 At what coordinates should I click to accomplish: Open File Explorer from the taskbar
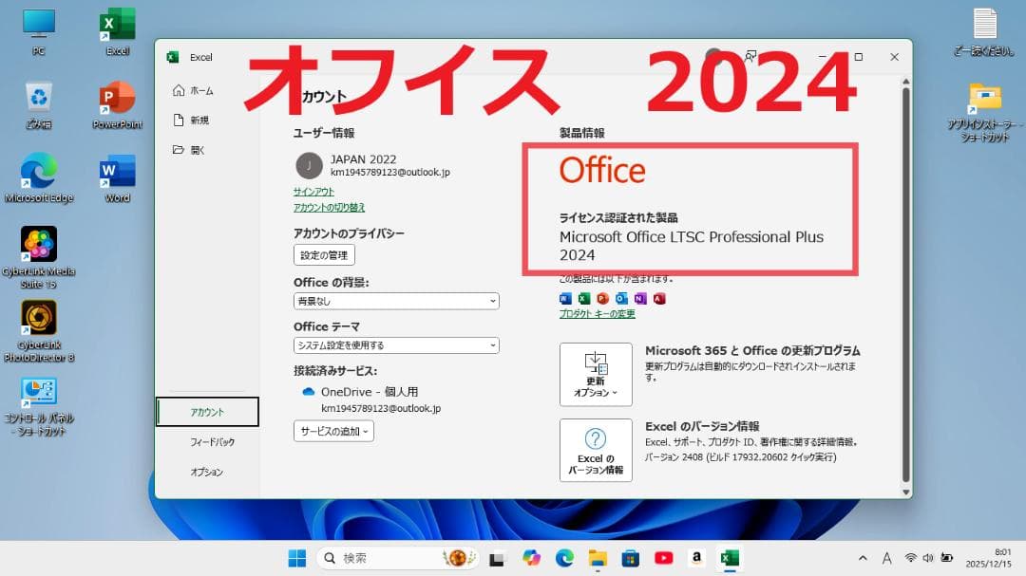(x=598, y=558)
